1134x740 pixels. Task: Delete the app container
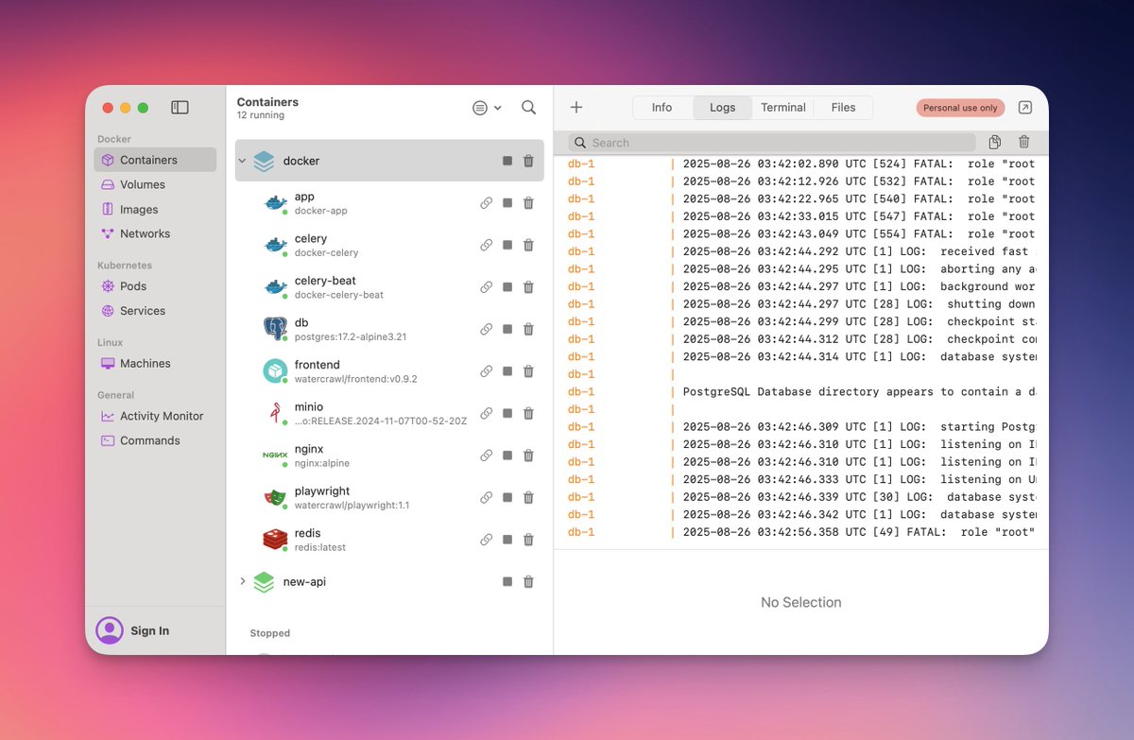click(528, 203)
